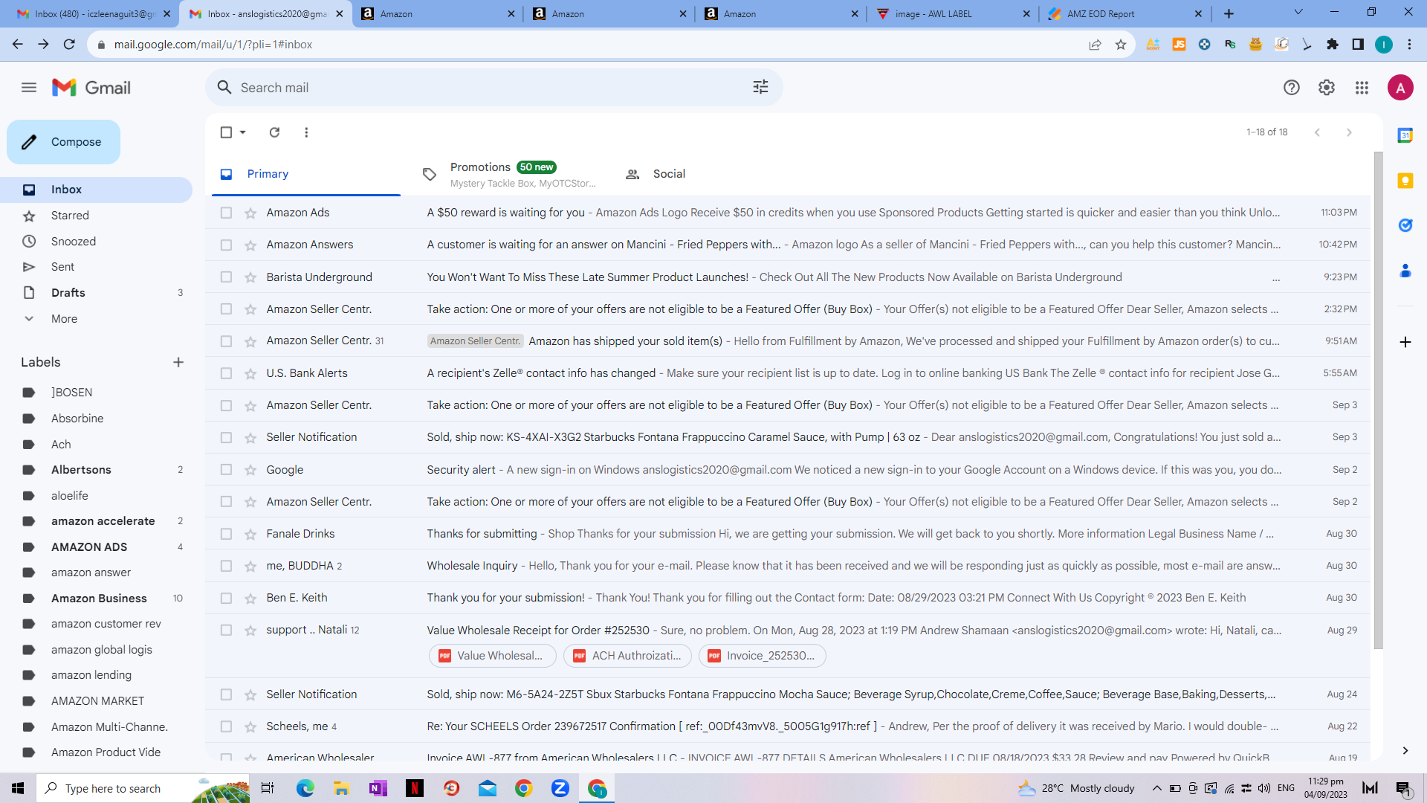Show side panel chevron at bottom right
This screenshot has height=803, width=1427.
coord(1405,751)
